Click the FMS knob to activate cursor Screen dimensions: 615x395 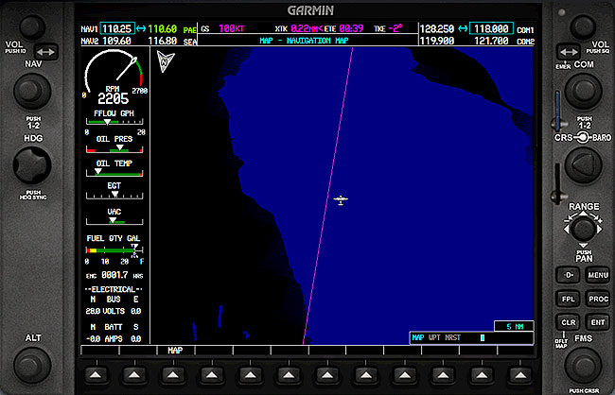click(x=584, y=364)
